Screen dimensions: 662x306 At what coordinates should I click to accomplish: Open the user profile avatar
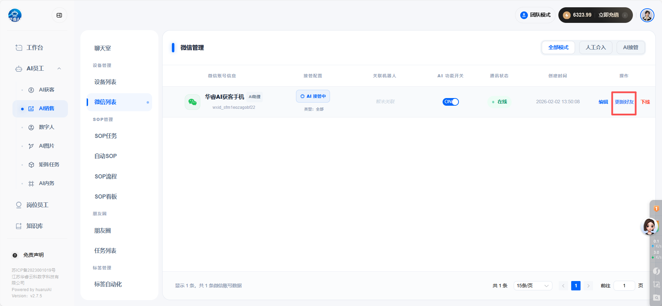[x=647, y=15]
